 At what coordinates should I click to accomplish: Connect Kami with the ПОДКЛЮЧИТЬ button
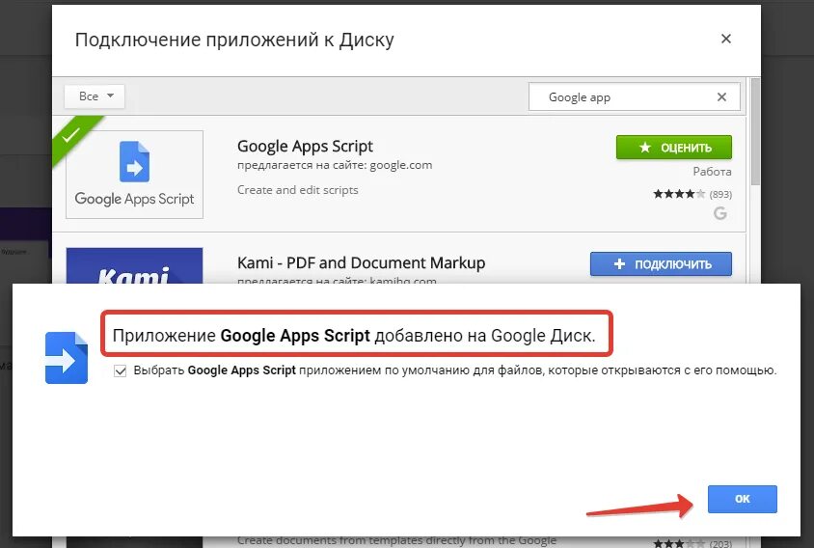click(x=661, y=264)
